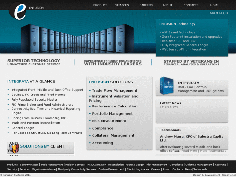Open the SERVICES menu
236x177 pixels.
122,5
